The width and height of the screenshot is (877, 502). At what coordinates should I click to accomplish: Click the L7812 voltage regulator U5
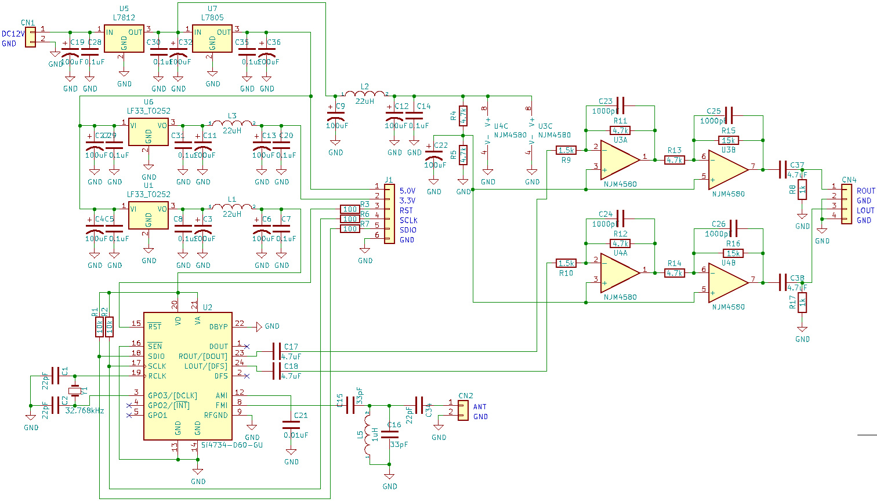pyautogui.click(x=124, y=38)
